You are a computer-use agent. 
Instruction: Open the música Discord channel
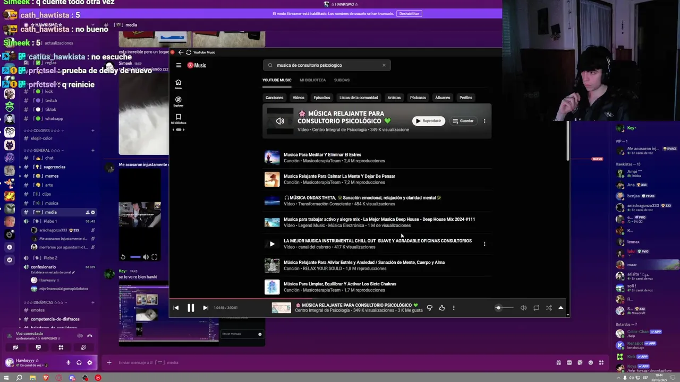(x=52, y=203)
